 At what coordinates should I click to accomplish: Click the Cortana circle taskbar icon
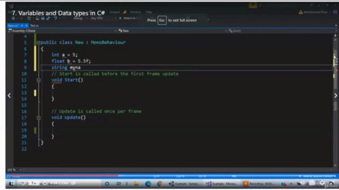[107, 184]
